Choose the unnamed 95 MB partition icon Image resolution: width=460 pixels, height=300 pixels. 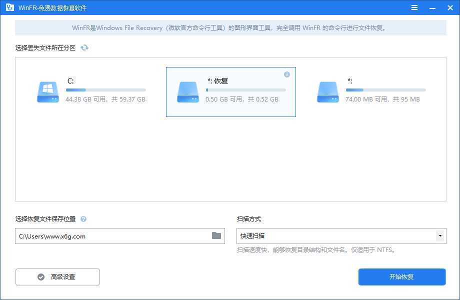[328, 92]
